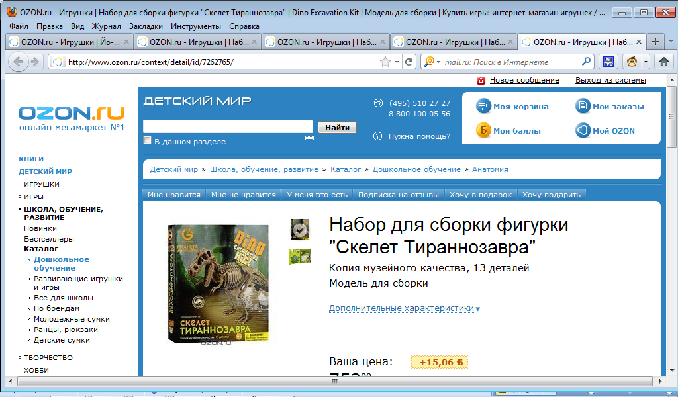
Task: Bookmark page with the star icon
Action: [385, 62]
